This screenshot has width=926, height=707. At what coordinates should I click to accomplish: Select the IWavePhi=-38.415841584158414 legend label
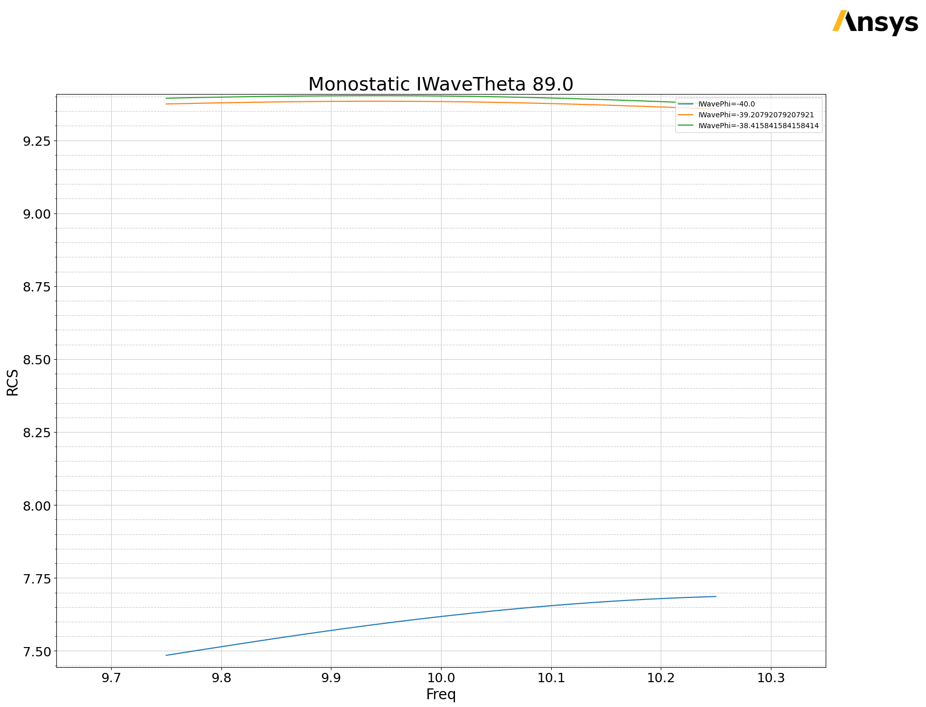(758, 126)
